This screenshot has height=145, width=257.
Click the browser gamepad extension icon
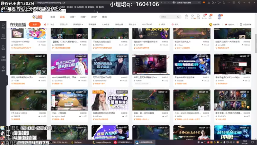[204, 3]
